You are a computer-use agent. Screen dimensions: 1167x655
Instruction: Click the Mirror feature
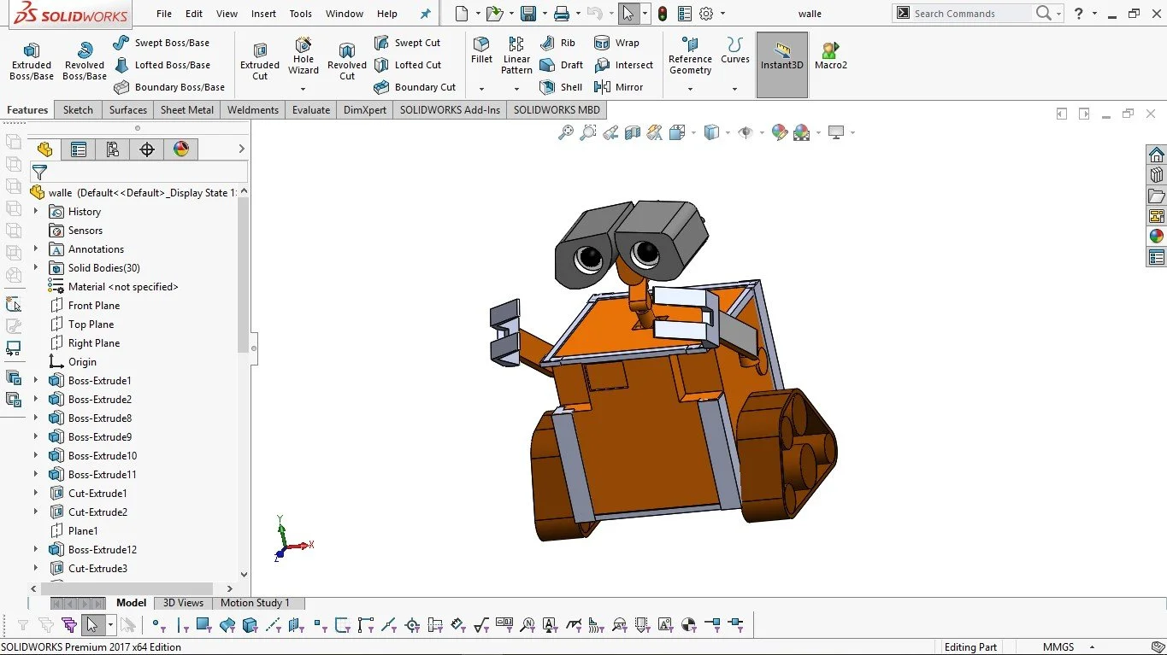pyautogui.click(x=618, y=87)
